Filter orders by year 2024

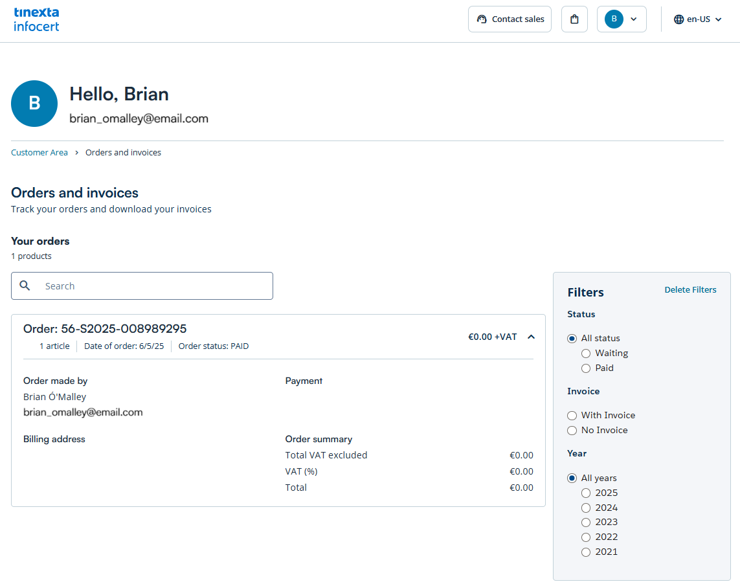(586, 508)
